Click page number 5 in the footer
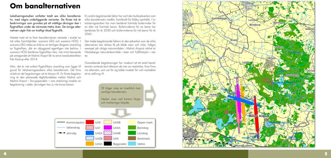The image size is (331, 158). pos(326,154)
